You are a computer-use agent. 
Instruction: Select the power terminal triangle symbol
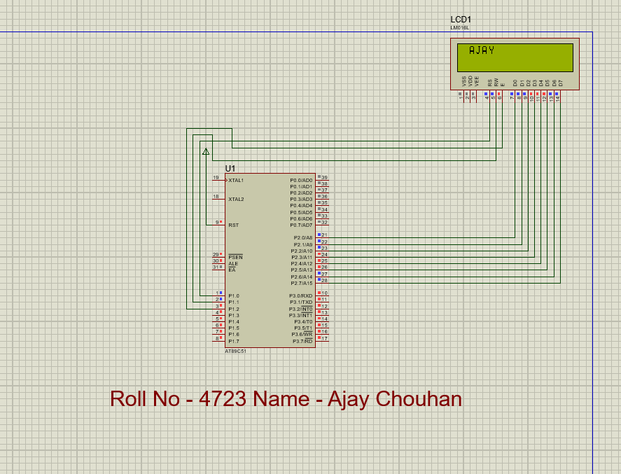point(206,152)
